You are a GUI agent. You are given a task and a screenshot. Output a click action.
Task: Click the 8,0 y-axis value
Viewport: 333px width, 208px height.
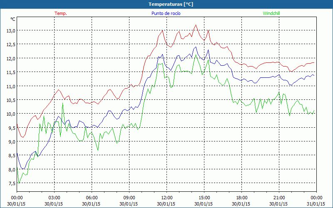tap(12, 169)
